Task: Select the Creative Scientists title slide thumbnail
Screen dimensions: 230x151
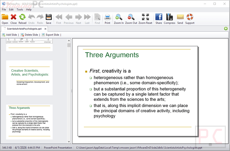Action: point(29,78)
